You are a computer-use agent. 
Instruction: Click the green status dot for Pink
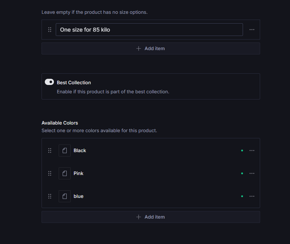(242, 174)
